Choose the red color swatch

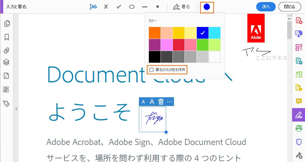(x=179, y=45)
